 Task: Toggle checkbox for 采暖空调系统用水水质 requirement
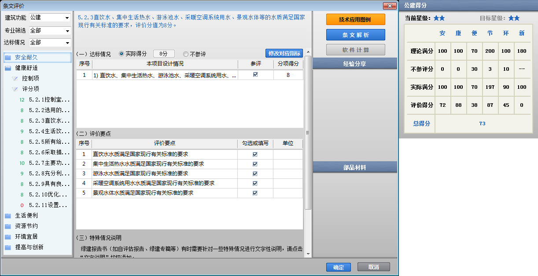tap(255, 183)
